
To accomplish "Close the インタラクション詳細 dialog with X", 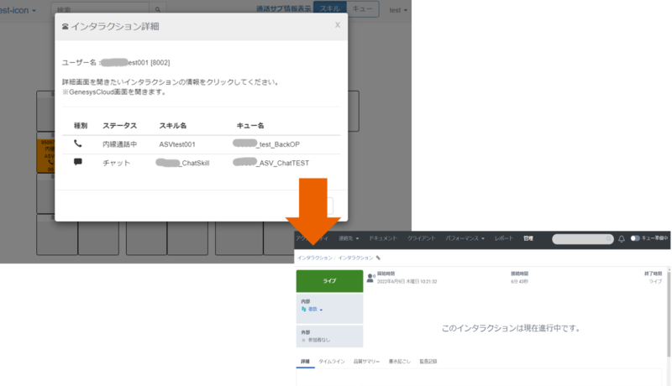I will [338, 25].
